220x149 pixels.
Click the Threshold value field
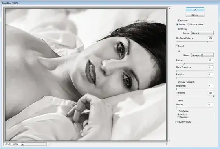(210, 93)
